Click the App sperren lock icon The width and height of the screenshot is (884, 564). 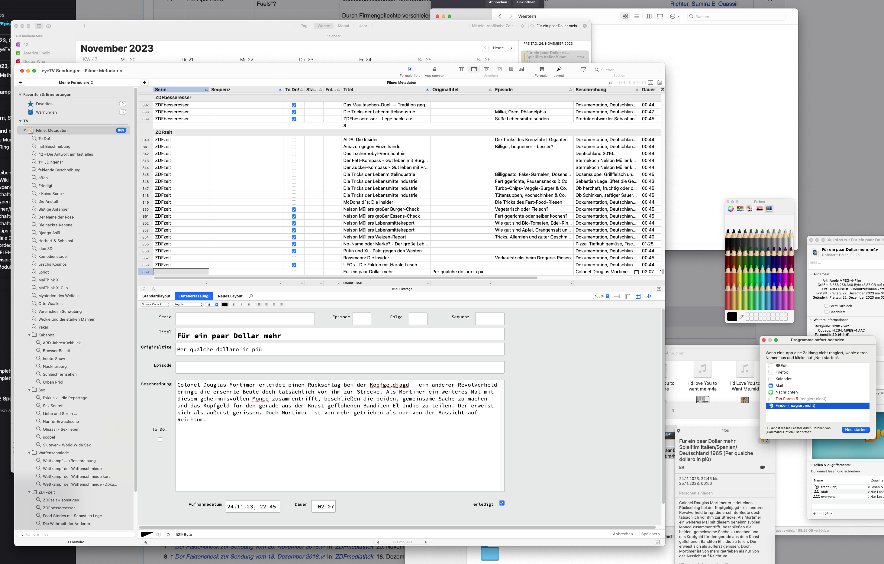[434, 70]
